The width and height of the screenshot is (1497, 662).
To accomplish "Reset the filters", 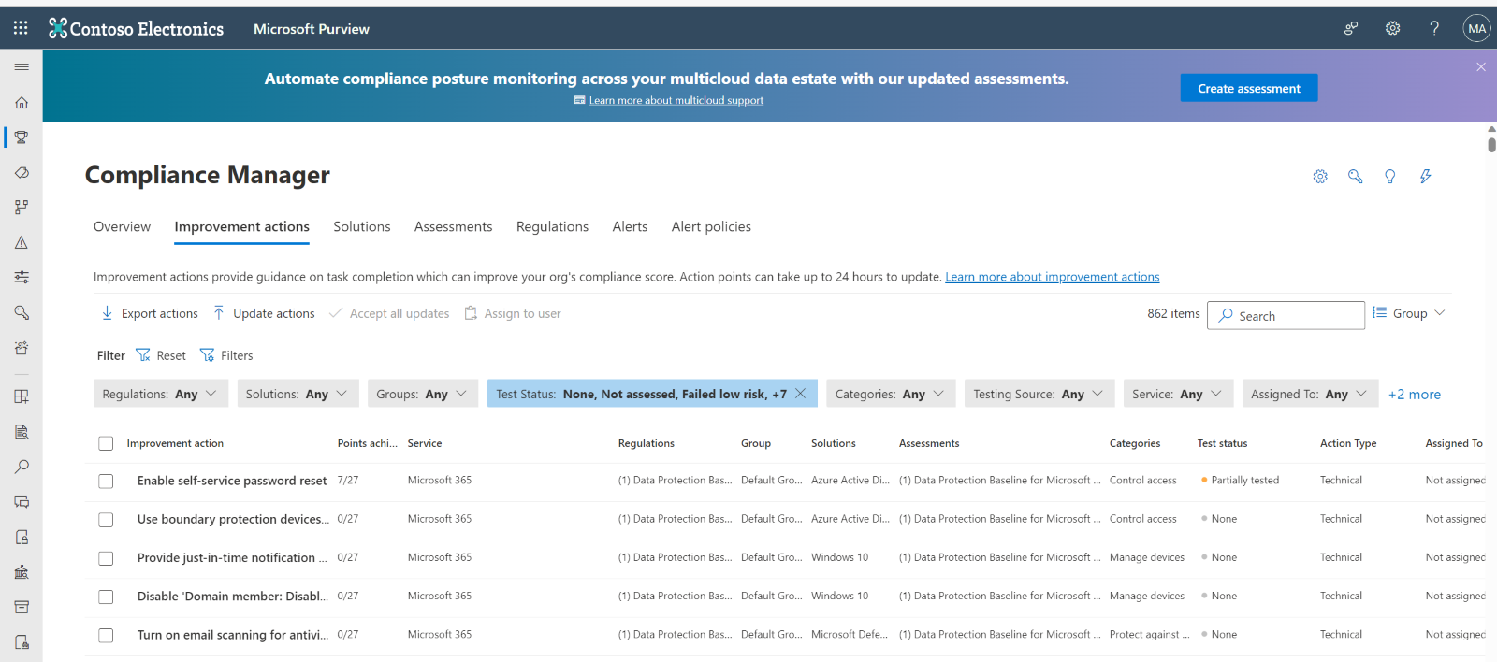I will point(161,355).
